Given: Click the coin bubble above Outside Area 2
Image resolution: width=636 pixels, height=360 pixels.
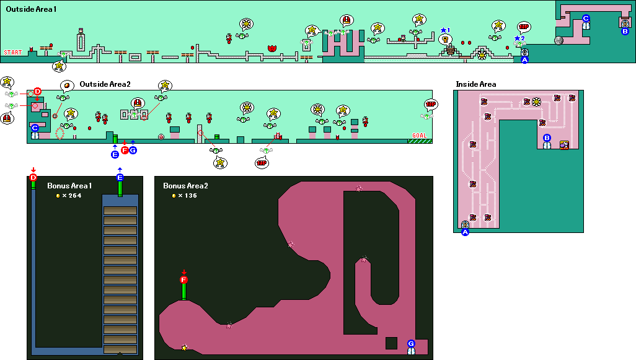Looking at the screenshot, I should [67, 86].
